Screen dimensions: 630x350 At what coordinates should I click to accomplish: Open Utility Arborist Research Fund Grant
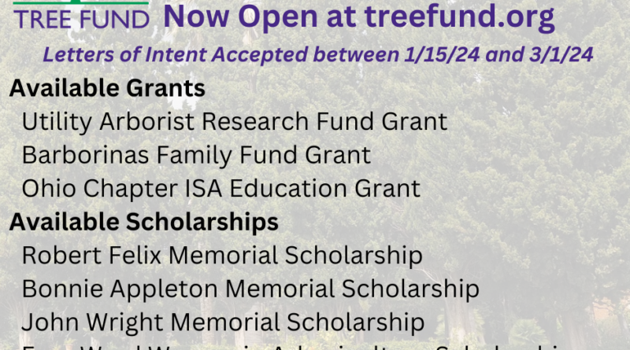[x=235, y=122]
